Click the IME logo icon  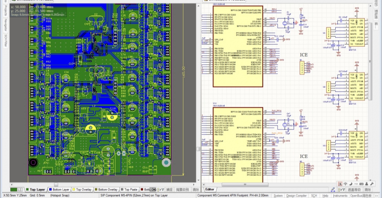coord(340,184)
